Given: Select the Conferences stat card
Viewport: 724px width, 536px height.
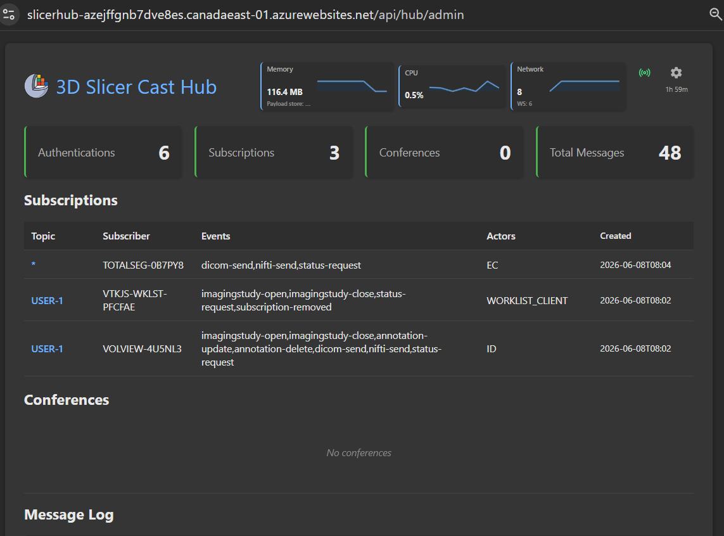Looking at the screenshot, I should tap(444, 152).
